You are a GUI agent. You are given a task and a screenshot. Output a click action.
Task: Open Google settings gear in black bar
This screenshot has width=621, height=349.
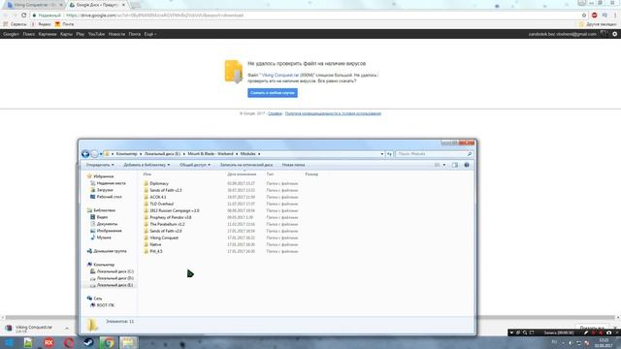pyautogui.click(x=614, y=34)
